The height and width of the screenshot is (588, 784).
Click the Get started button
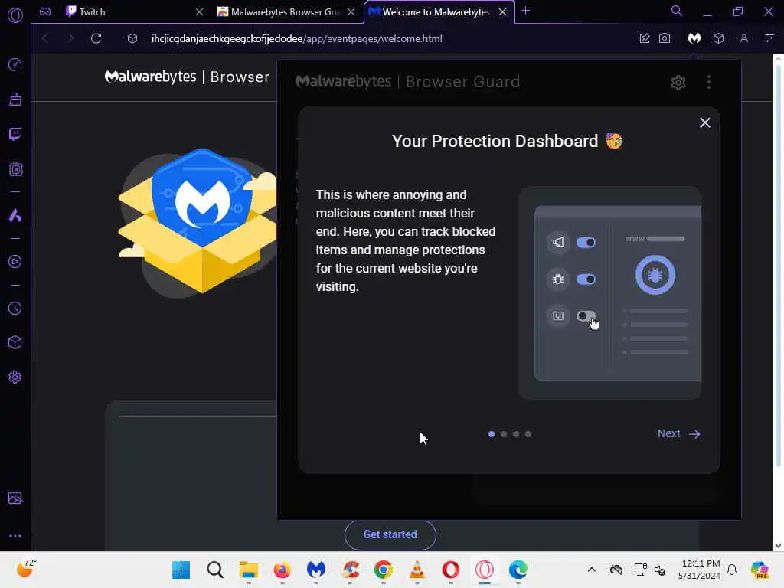click(390, 534)
